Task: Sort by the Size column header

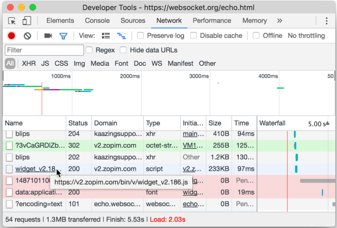Action: coord(219,123)
